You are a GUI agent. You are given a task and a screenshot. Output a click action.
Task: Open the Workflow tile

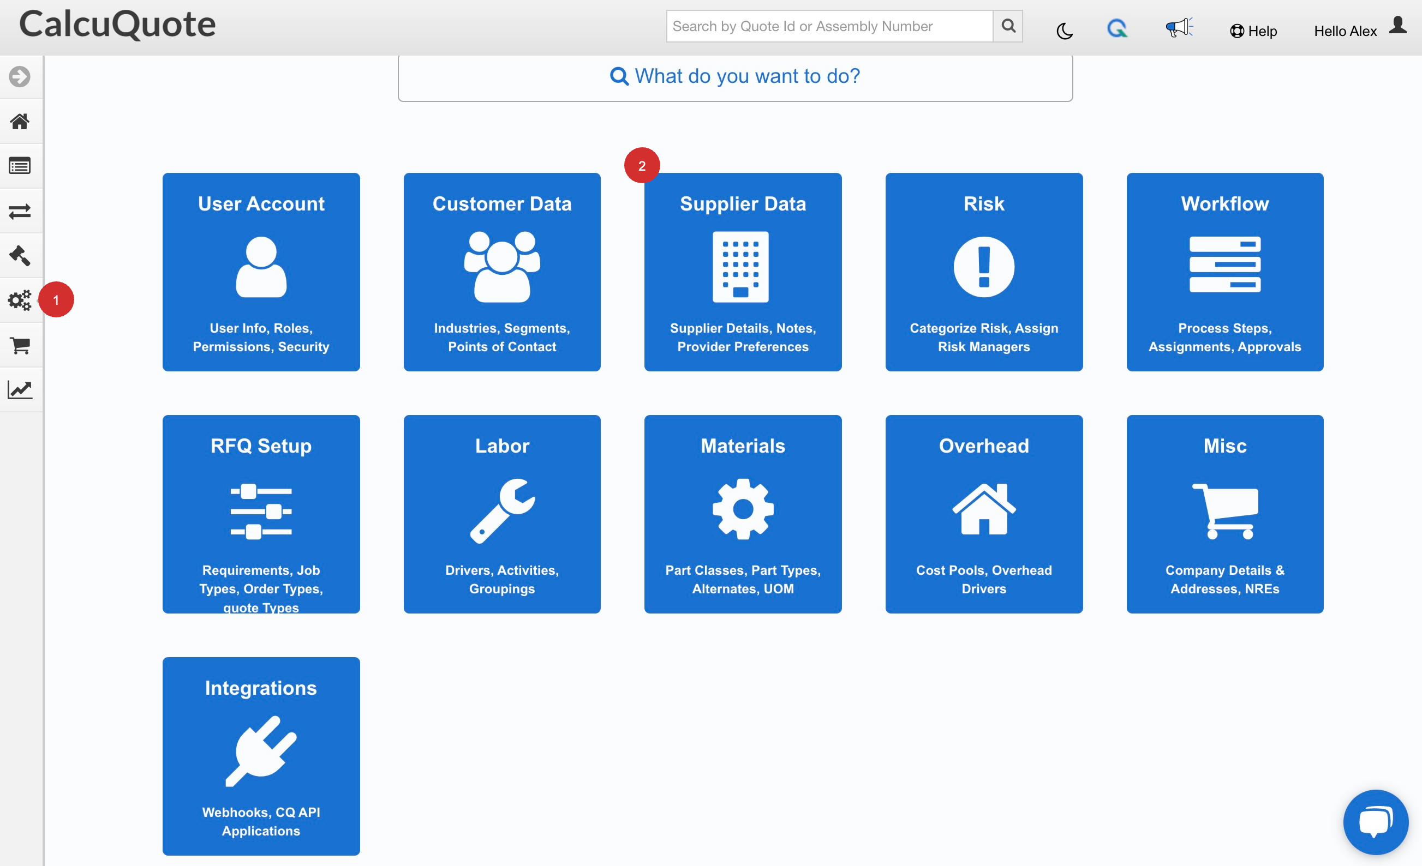click(x=1224, y=272)
